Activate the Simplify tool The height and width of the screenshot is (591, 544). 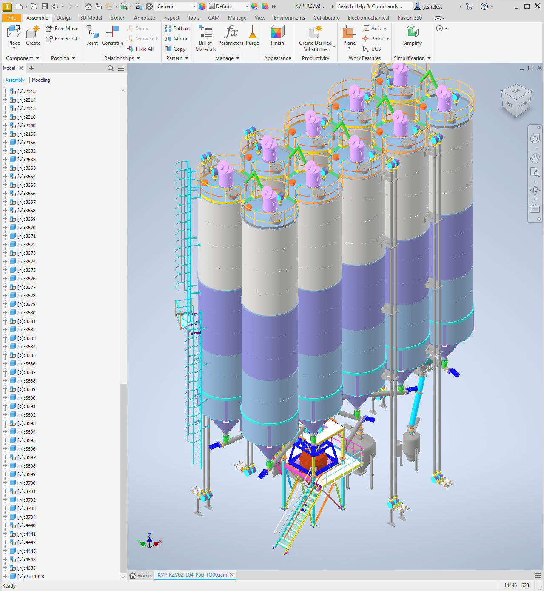pos(411,36)
